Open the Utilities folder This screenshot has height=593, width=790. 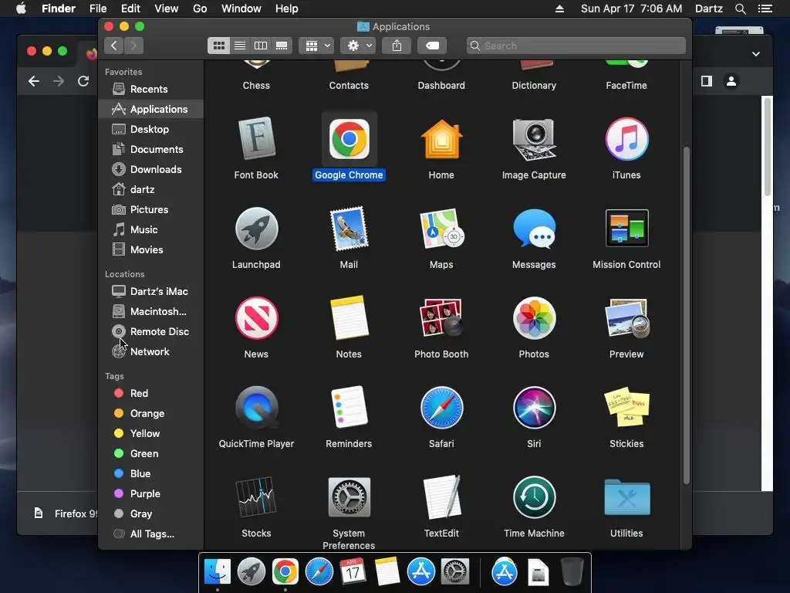click(x=626, y=497)
